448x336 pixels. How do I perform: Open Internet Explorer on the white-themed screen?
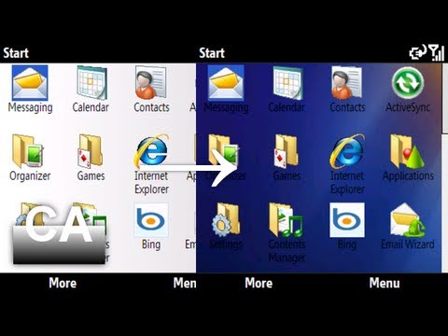pyautogui.click(x=151, y=151)
